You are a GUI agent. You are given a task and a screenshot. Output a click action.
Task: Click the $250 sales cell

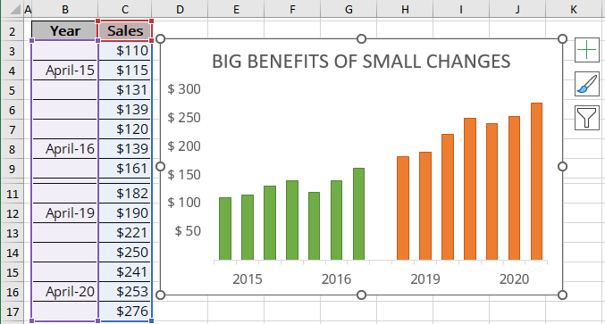click(x=125, y=253)
